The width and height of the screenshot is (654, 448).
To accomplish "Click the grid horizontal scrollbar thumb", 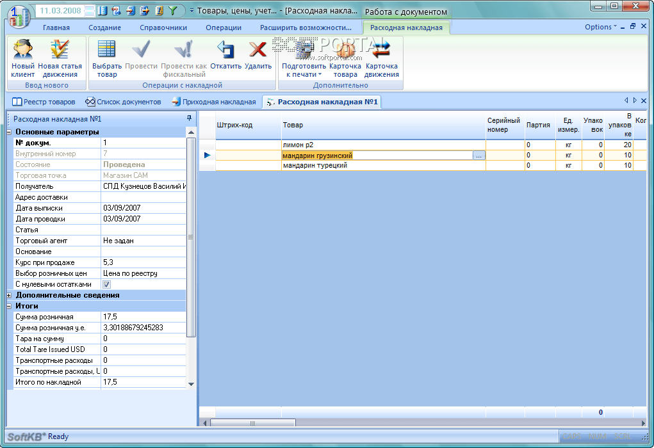I will 253,423.
